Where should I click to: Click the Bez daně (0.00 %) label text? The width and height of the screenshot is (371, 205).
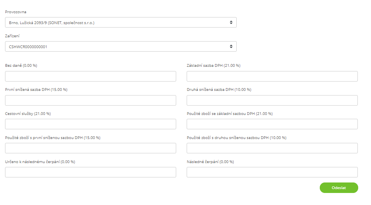point(21,66)
